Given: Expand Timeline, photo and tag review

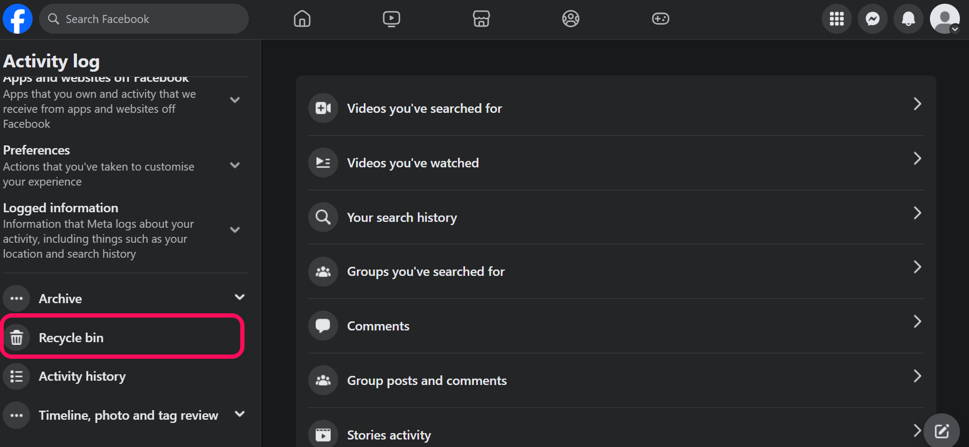Looking at the screenshot, I should 240,414.
